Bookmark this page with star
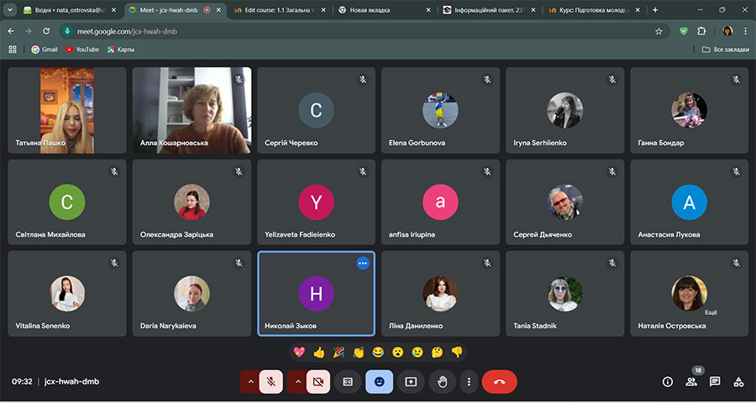The width and height of the screenshot is (756, 403). tap(659, 31)
